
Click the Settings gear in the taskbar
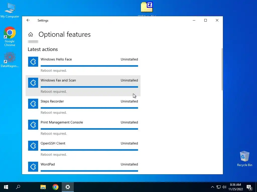68,187
